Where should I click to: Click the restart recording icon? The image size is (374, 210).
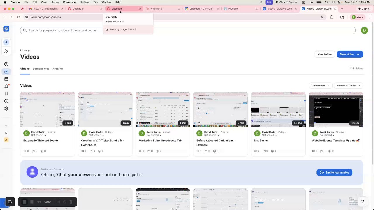tap(65, 202)
